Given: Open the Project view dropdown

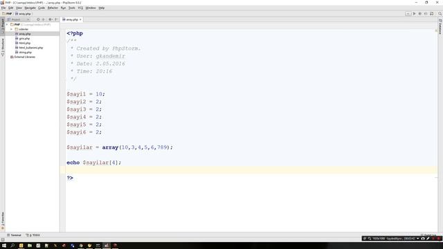Looking at the screenshot, I should [18, 19].
